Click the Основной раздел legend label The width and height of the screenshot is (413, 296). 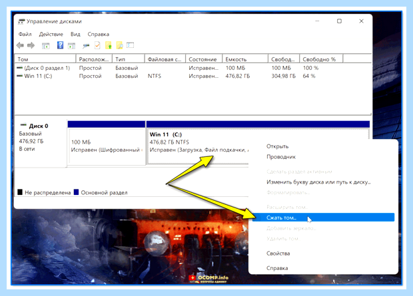[105, 193]
